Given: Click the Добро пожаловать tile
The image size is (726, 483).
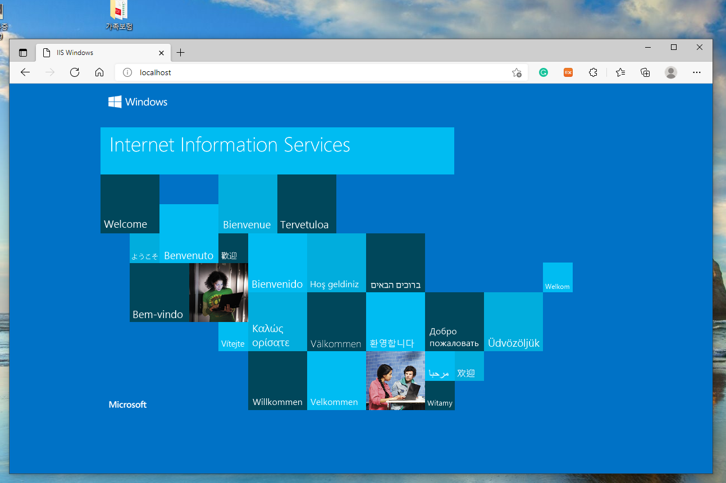Looking at the screenshot, I should tap(454, 321).
